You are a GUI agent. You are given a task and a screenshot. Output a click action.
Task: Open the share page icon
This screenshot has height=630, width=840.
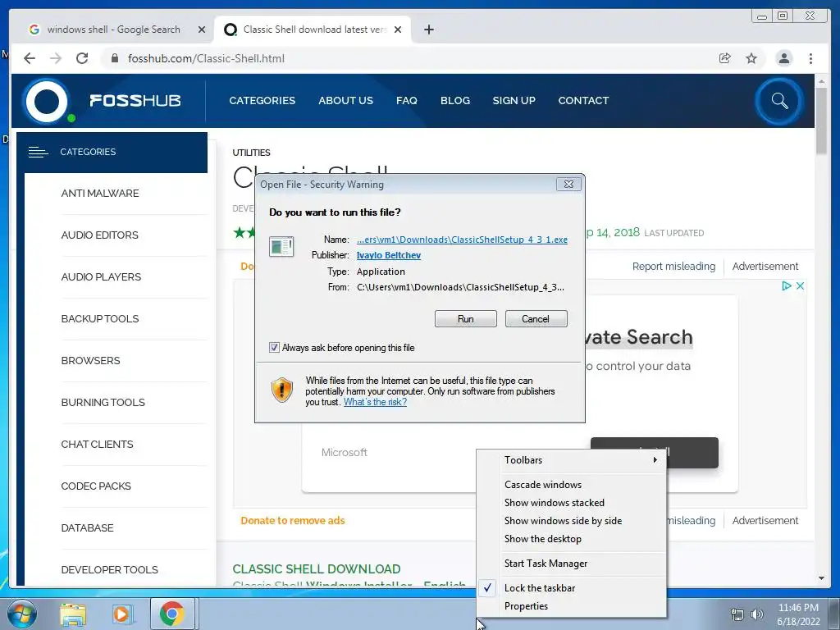click(x=725, y=58)
